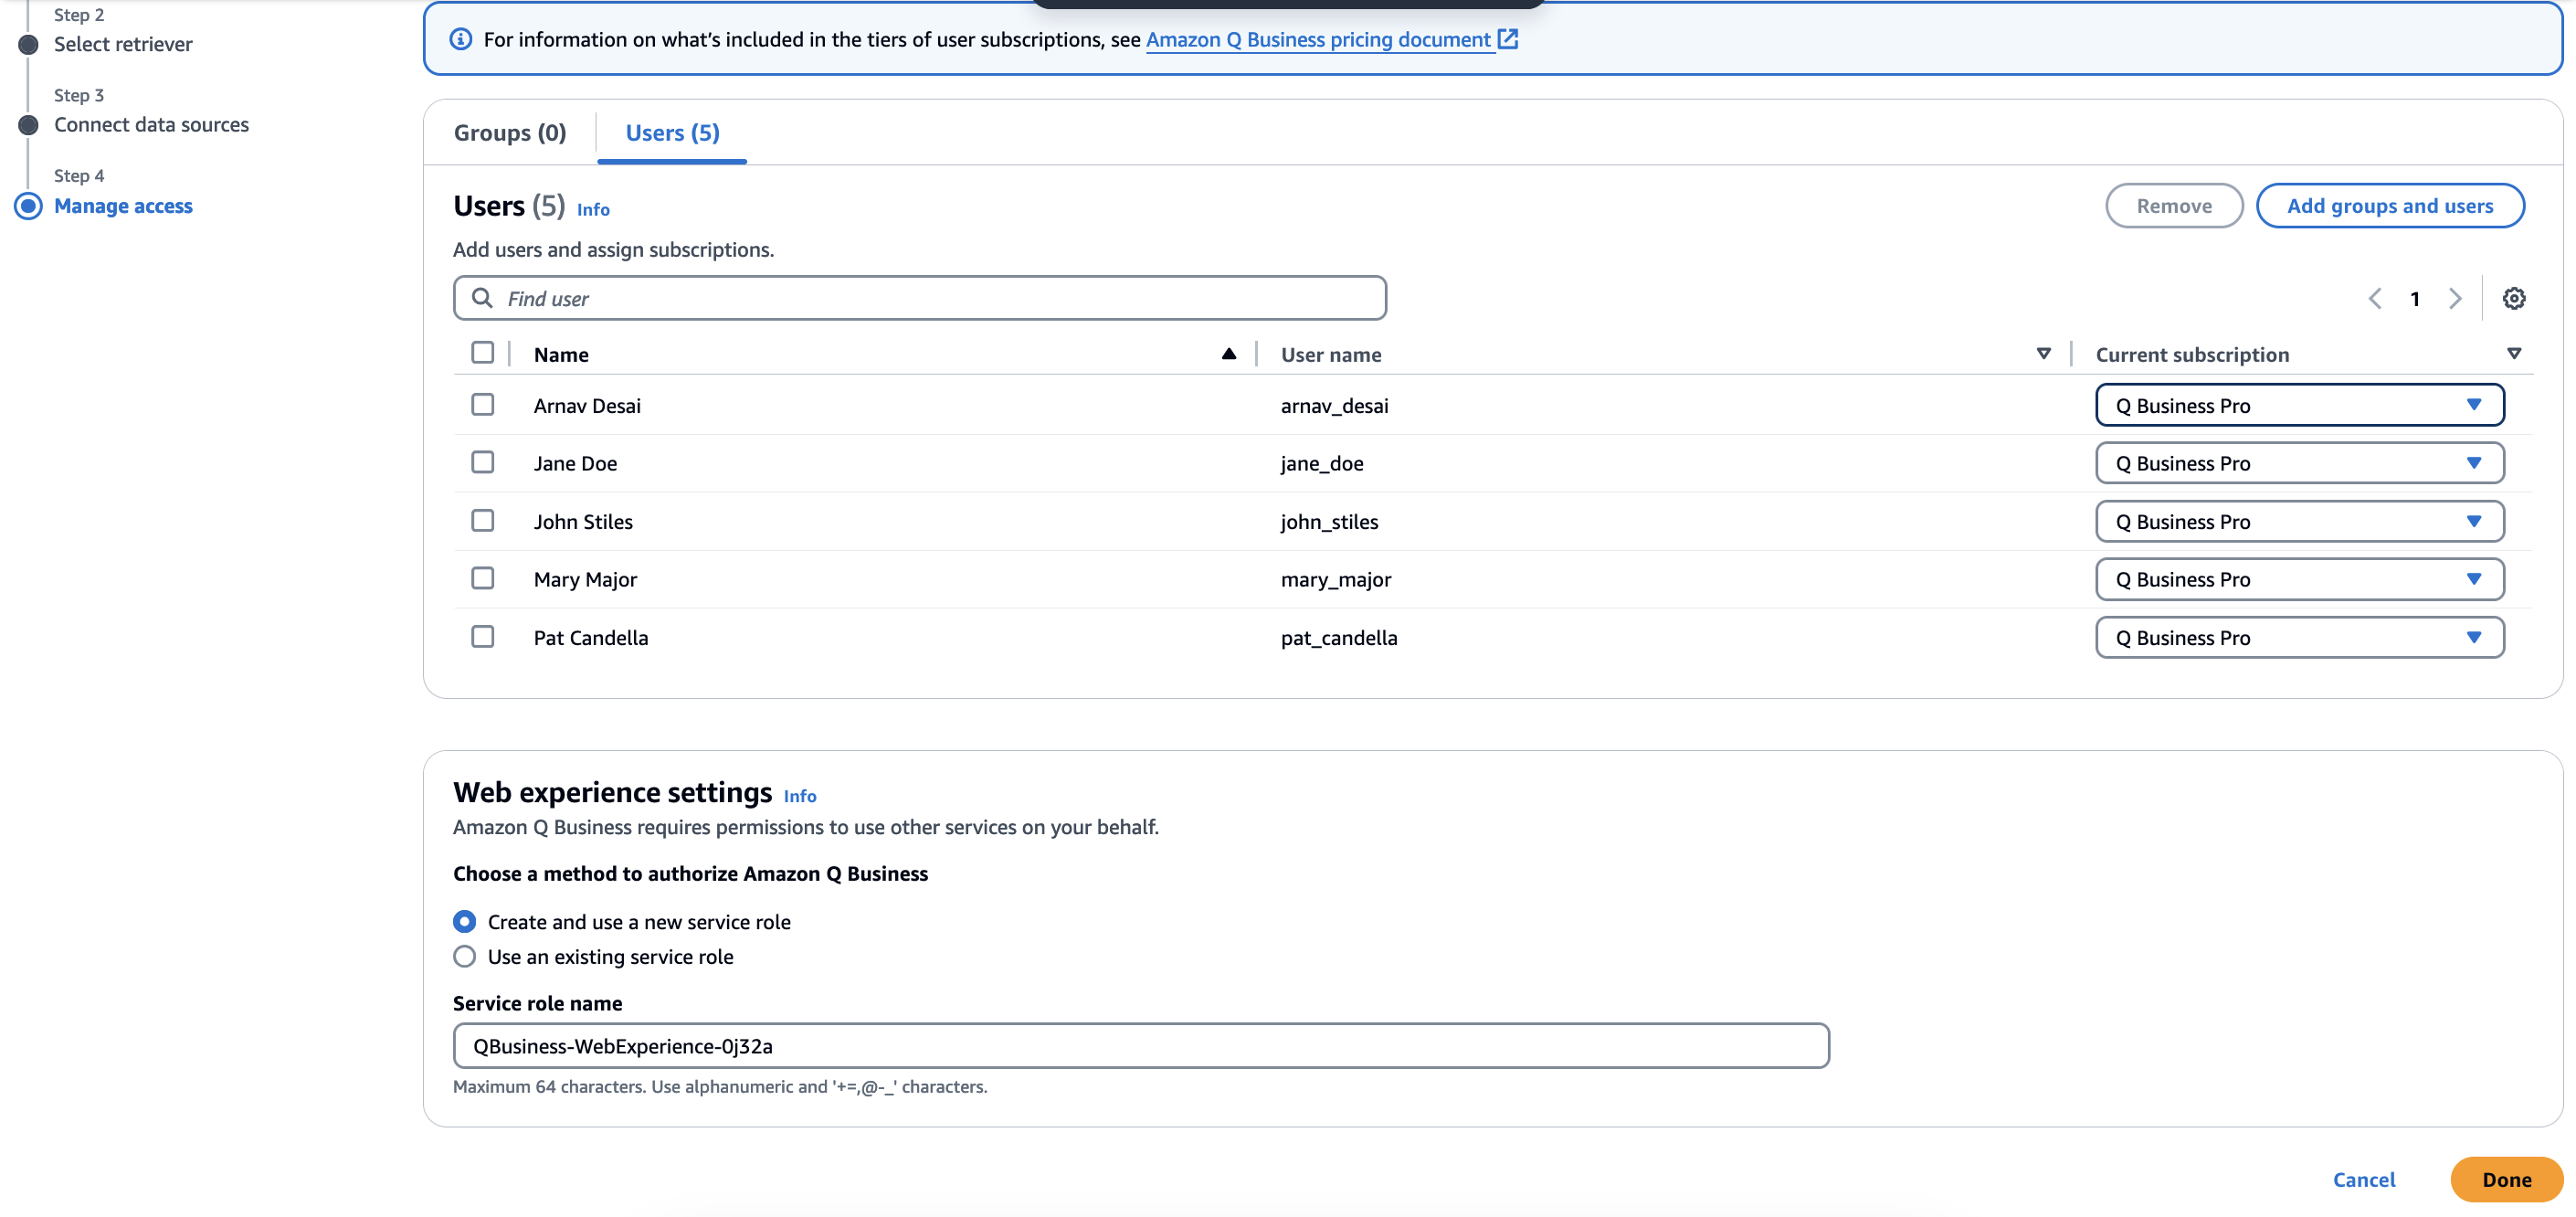The image size is (2576, 1217).
Task: Go to previous page of users
Action: [2374, 298]
